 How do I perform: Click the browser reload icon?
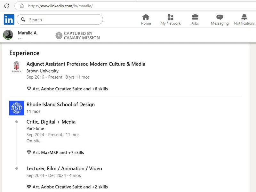[6, 6]
